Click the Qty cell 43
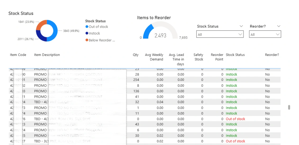 pos(137,124)
